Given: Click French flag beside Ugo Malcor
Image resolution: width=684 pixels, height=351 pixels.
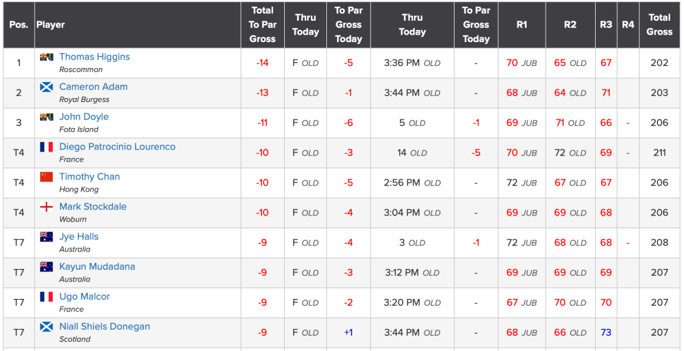Looking at the screenshot, I should click(x=46, y=297).
